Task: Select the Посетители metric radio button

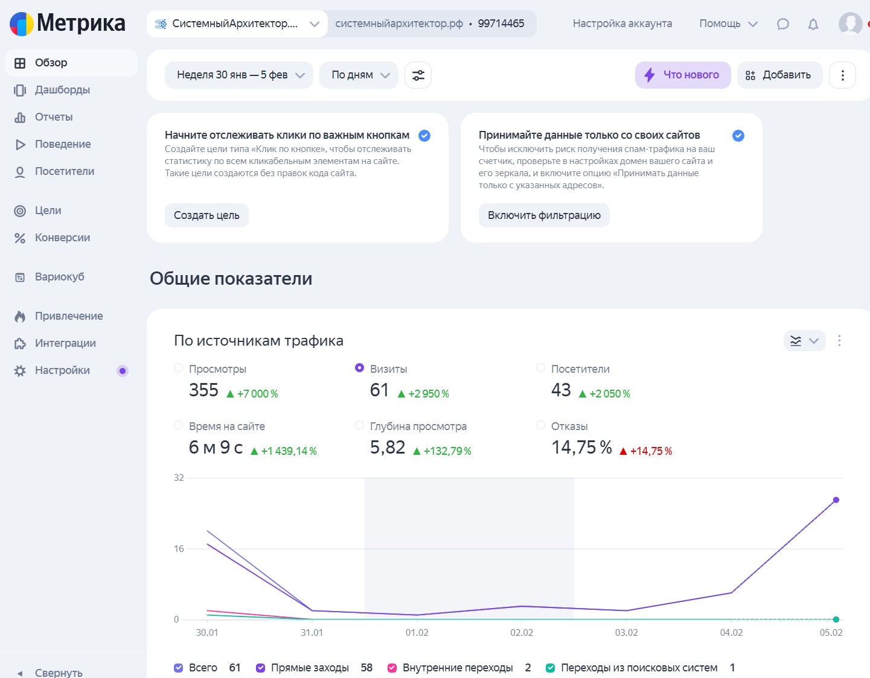Action: tap(541, 368)
